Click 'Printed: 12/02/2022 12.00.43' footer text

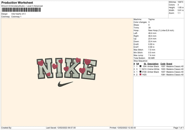(x=123, y=128)
